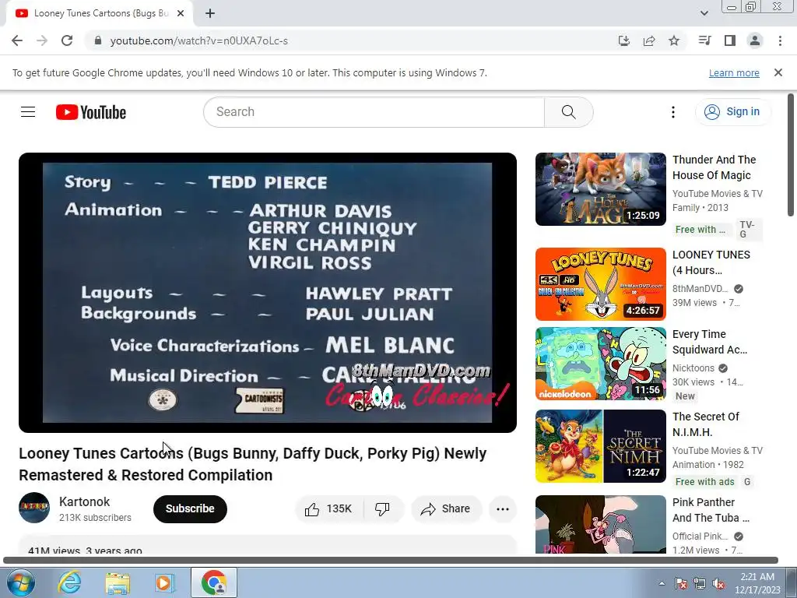Click the video title text
Viewport: 797px width, 598px height.
[253, 464]
